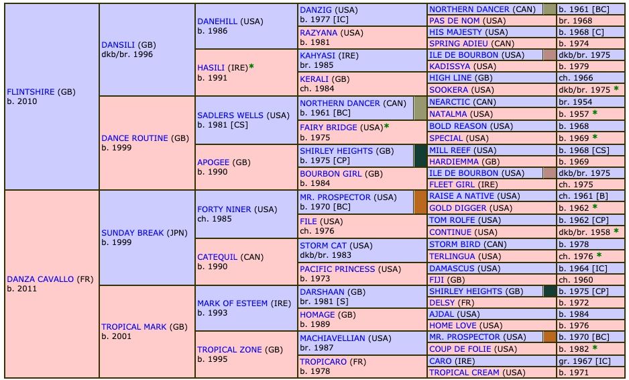629x380 pixels.
Task: Open KERALI (GB) link
Action: pyautogui.click(x=314, y=79)
